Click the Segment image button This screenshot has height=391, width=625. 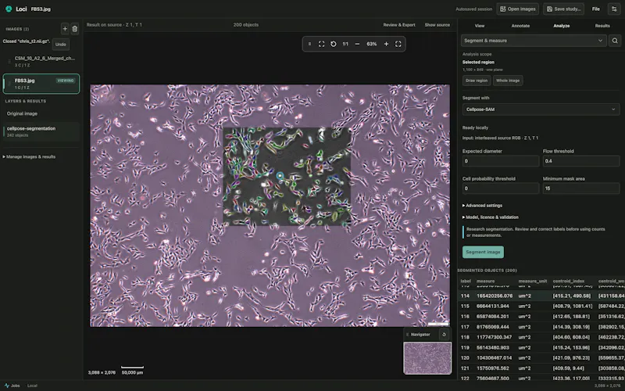[x=483, y=252]
